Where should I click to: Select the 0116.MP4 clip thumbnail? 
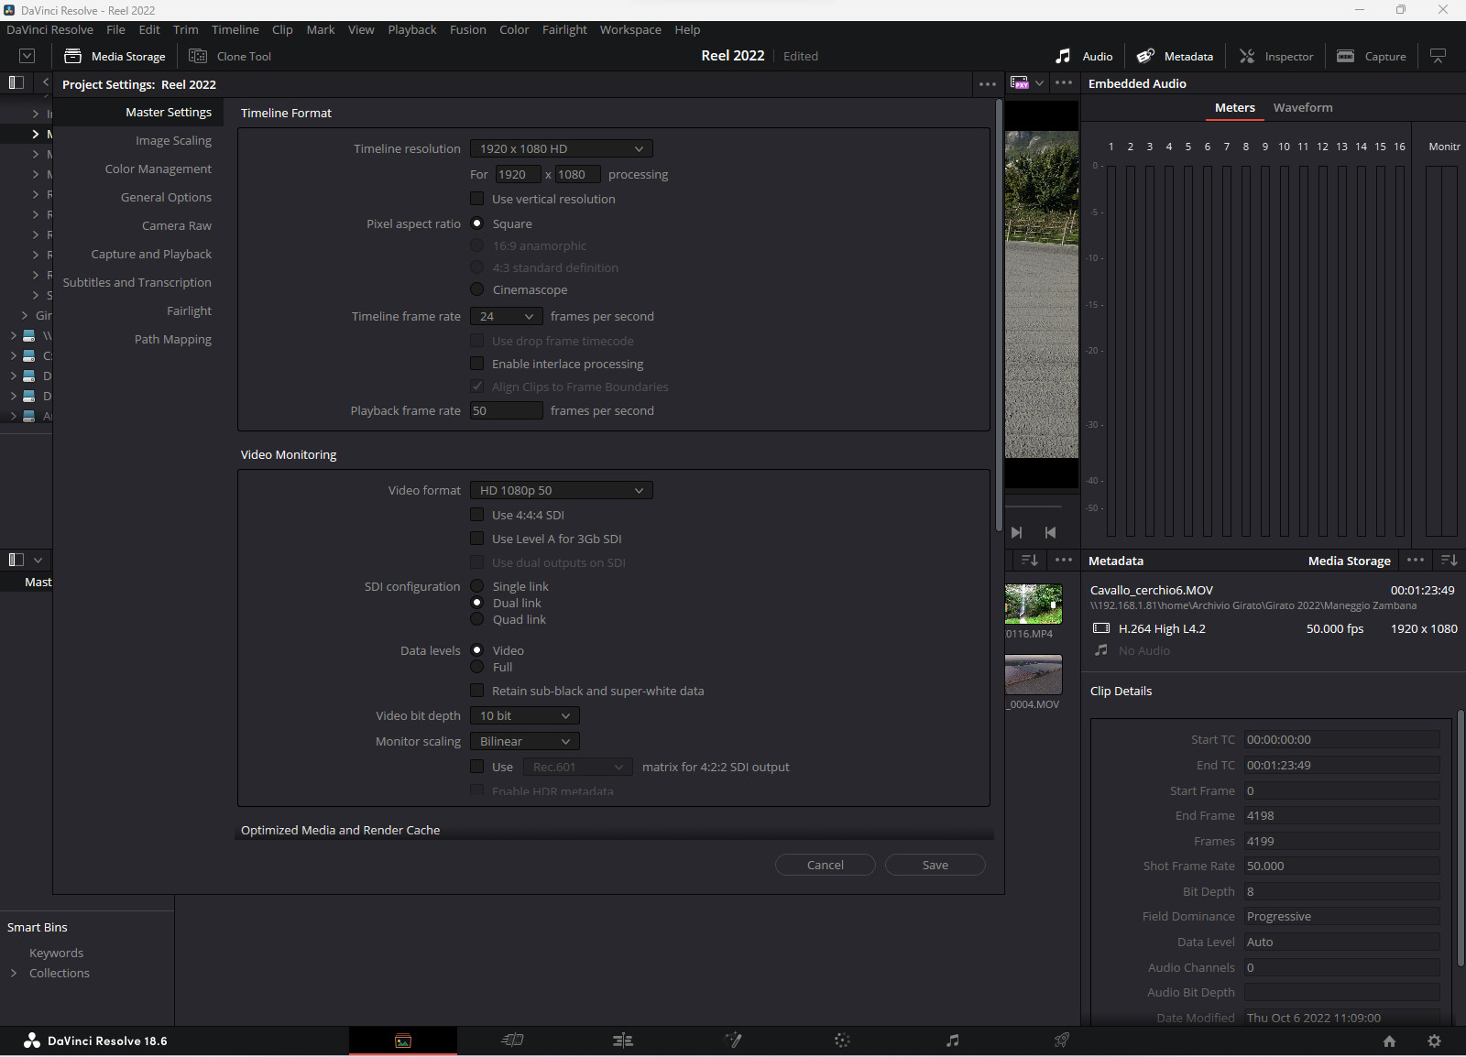[1034, 605]
